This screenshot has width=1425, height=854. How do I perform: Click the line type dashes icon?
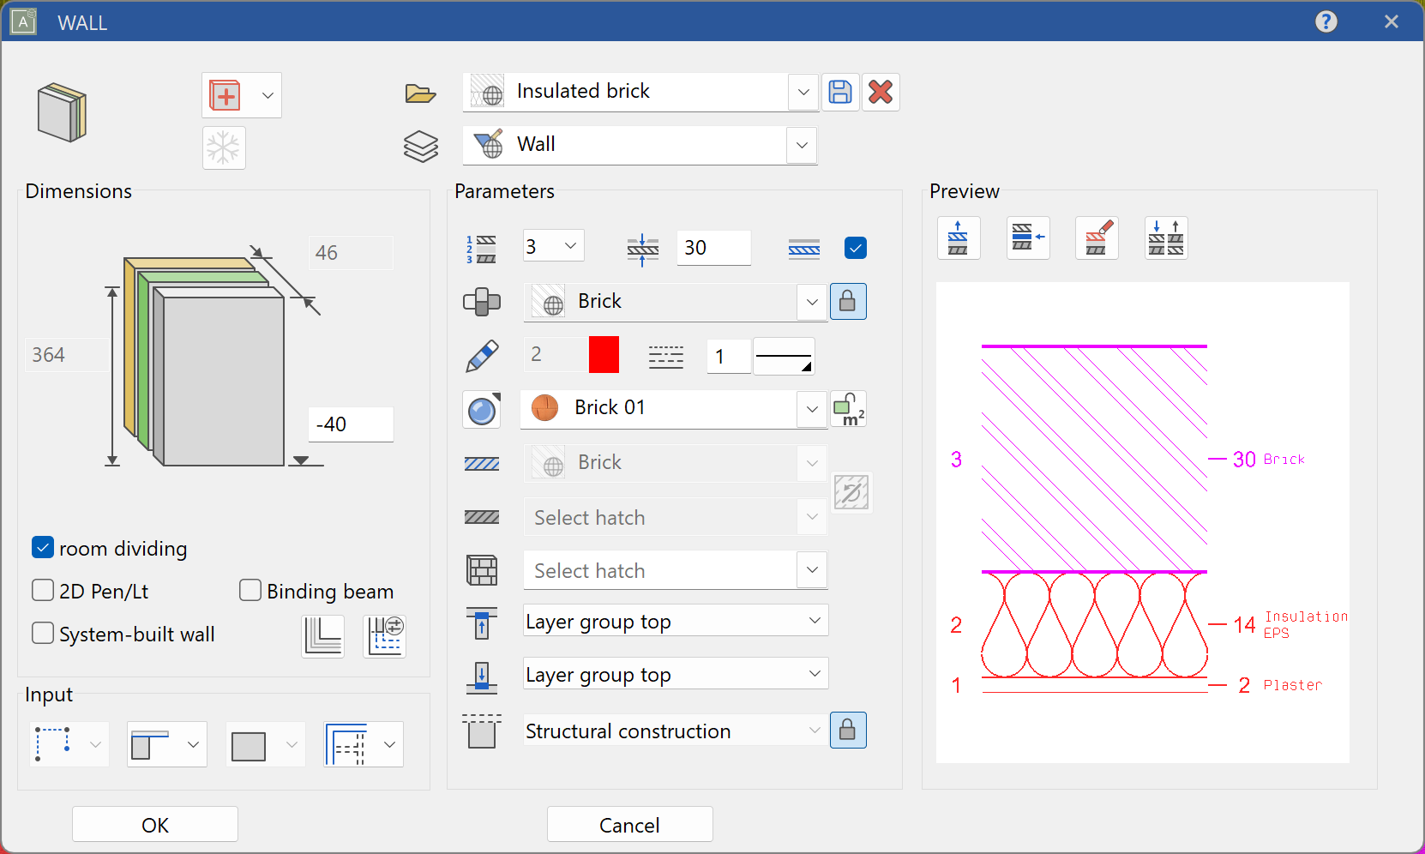[666, 356]
